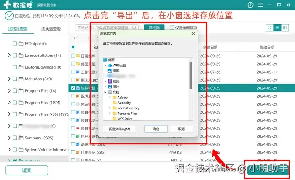Toggle 仅显示删除项 checkbox
Viewport: 295px width, 180px height.
point(172,28)
